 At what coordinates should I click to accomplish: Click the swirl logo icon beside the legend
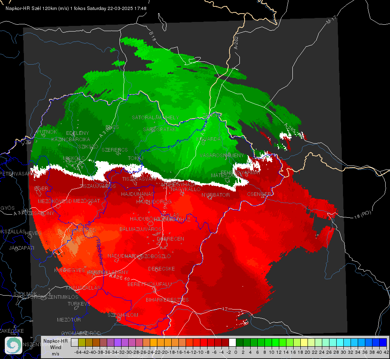point(14,345)
